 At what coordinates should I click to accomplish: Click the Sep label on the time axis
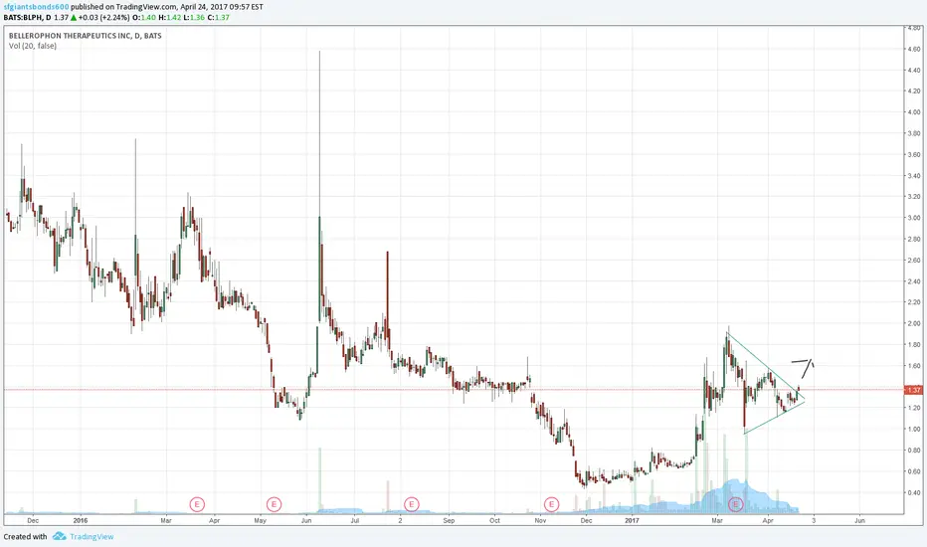click(x=449, y=521)
